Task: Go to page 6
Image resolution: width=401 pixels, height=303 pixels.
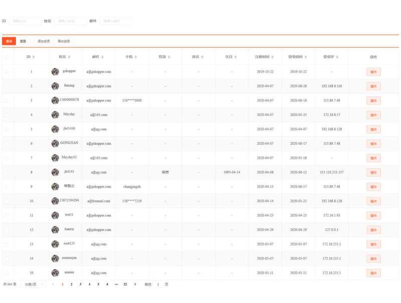Action: pos(107,284)
